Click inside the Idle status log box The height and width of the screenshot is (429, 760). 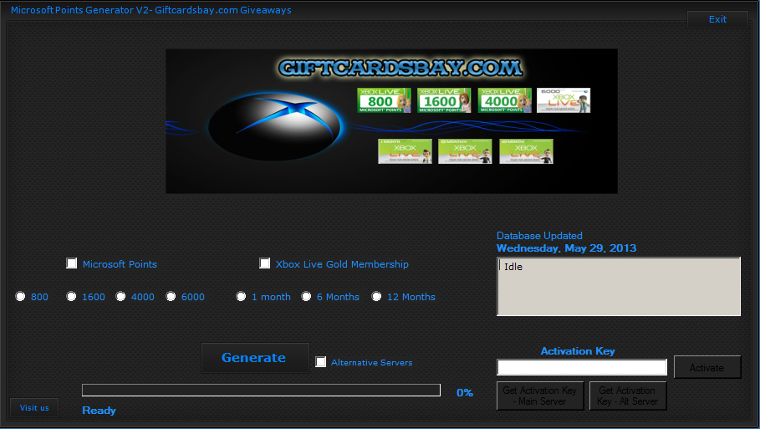619,287
